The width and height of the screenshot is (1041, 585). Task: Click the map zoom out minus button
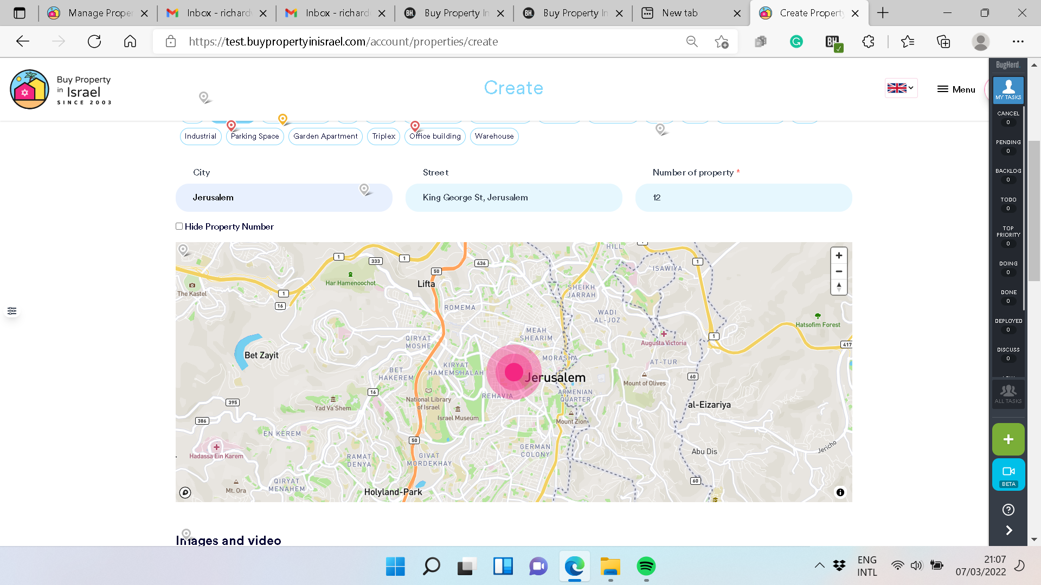click(x=839, y=271)
